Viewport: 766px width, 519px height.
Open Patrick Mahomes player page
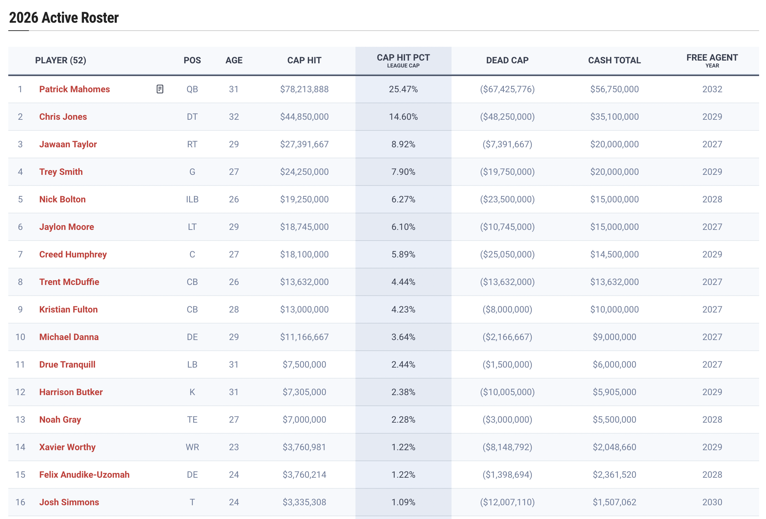point(74,89)
